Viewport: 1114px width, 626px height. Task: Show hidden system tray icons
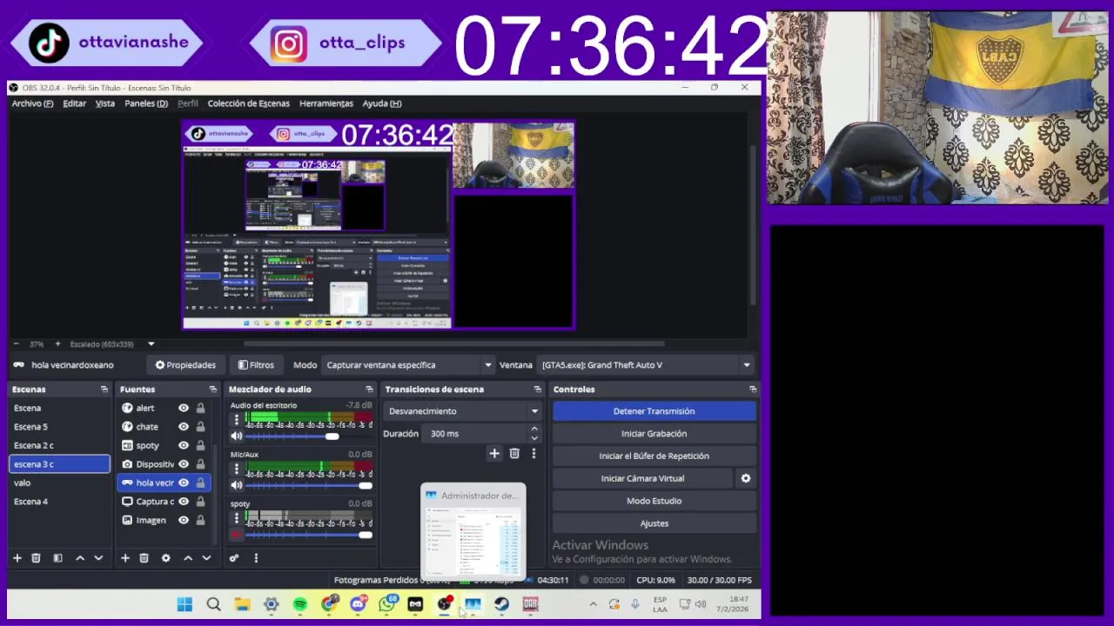[x=594, y=604]
